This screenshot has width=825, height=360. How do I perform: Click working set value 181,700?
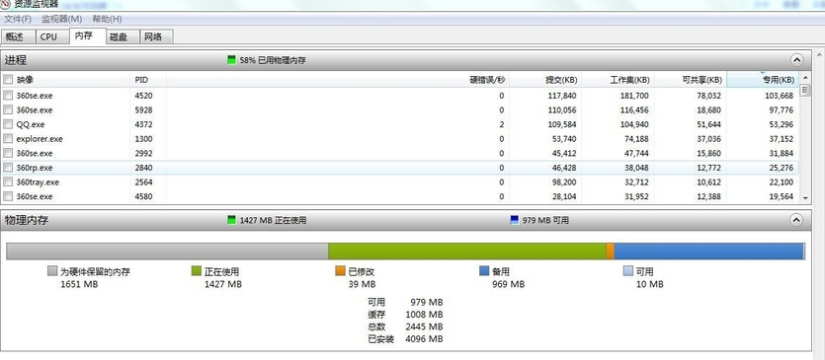(x=634, y=96)
